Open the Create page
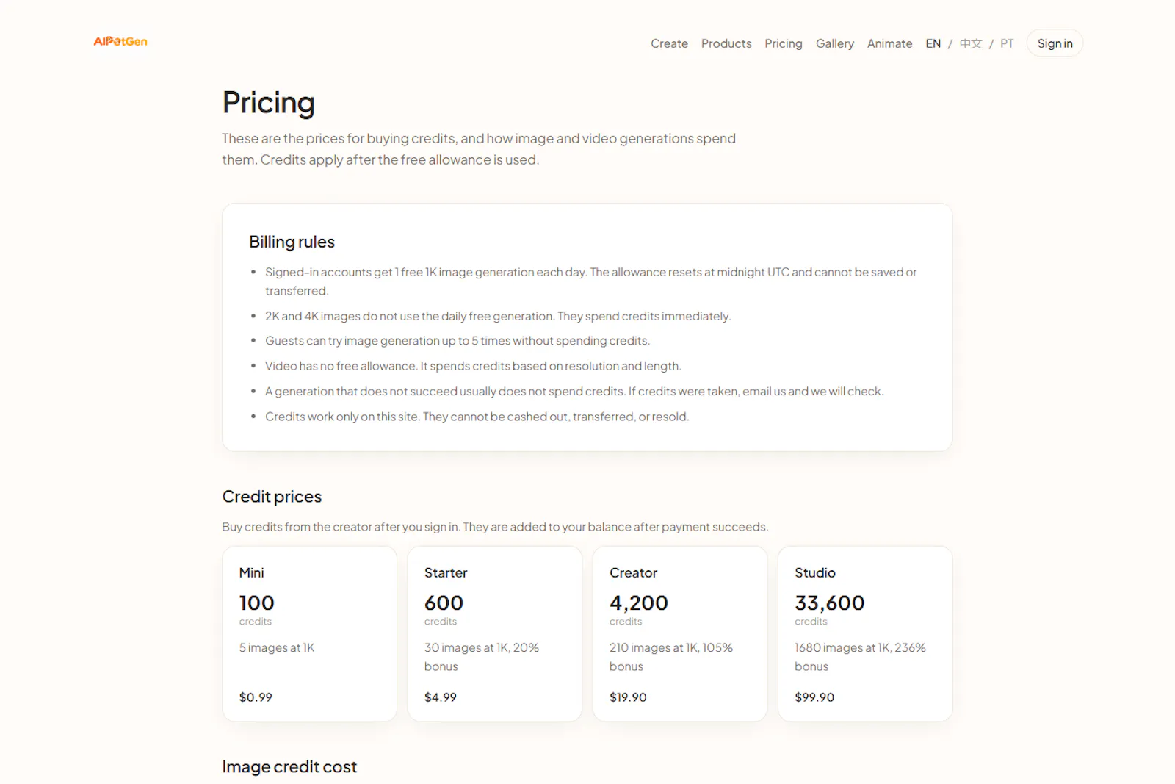 click(x=669, y=43)
